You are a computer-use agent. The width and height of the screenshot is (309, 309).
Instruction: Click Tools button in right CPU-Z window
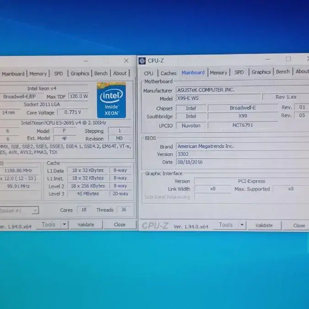tap(226, 225)
